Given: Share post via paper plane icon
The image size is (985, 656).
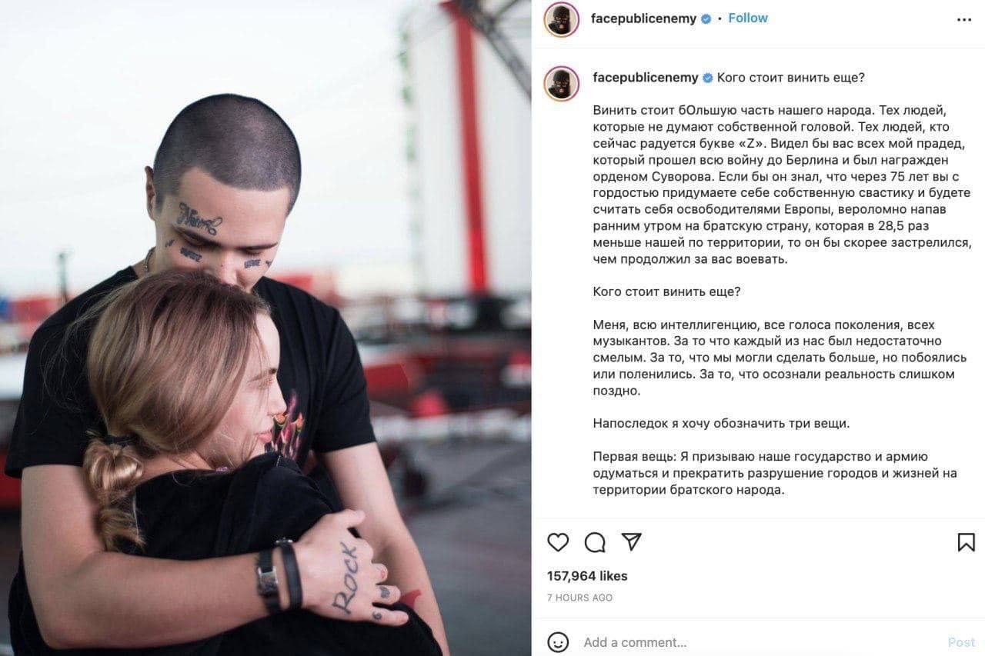Looking at the screenshot, I should [x=631, y=541].
